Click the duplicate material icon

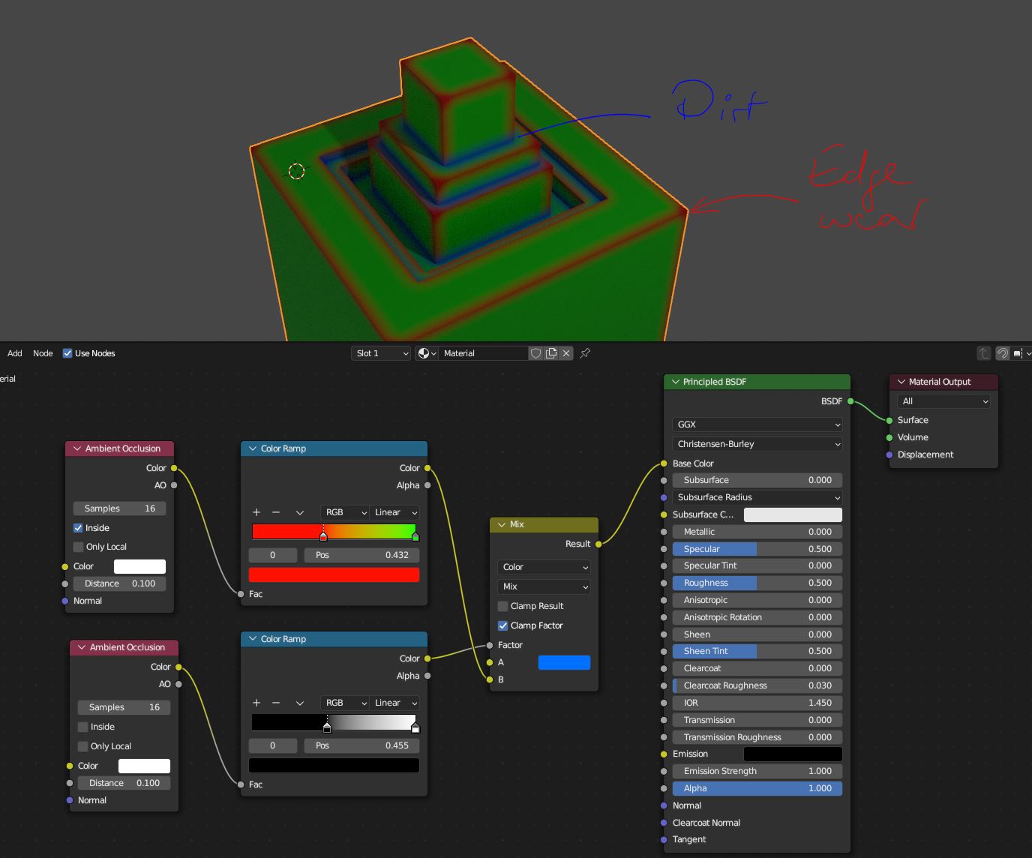[x=551, y=353]
